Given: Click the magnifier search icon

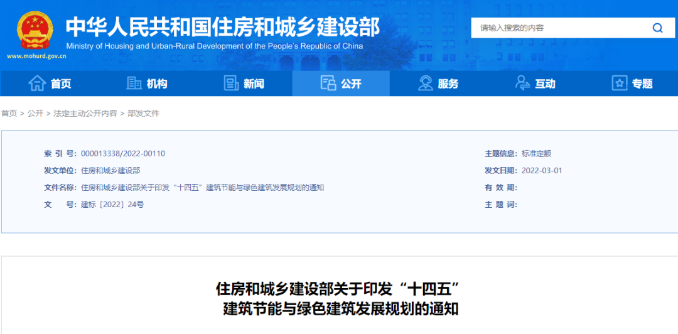Looking at the screenshot, I should click(657, 28).
